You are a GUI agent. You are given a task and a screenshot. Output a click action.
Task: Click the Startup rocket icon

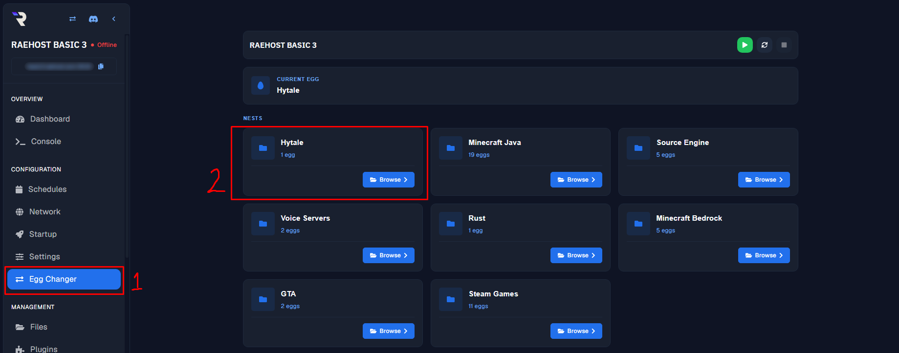20,234
